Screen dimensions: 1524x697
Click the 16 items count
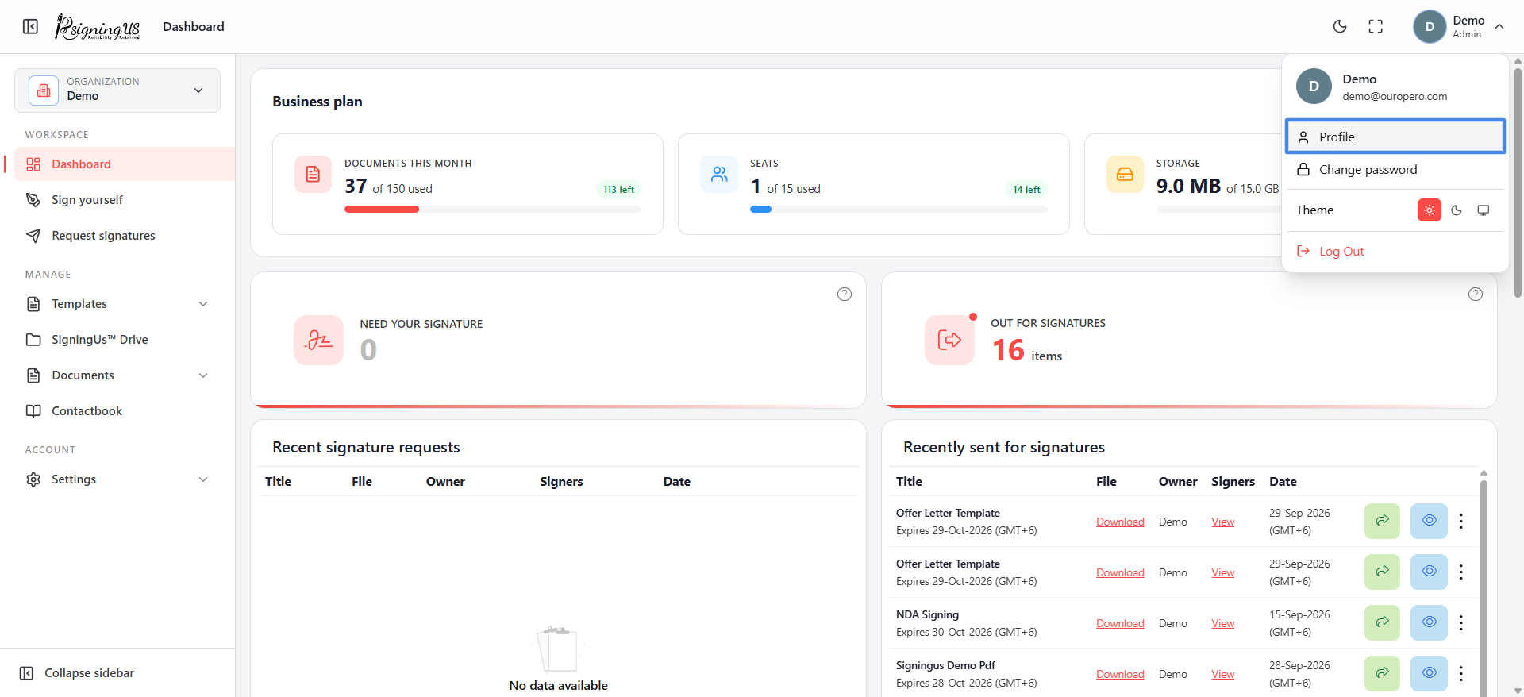(x=1027, y=350)
